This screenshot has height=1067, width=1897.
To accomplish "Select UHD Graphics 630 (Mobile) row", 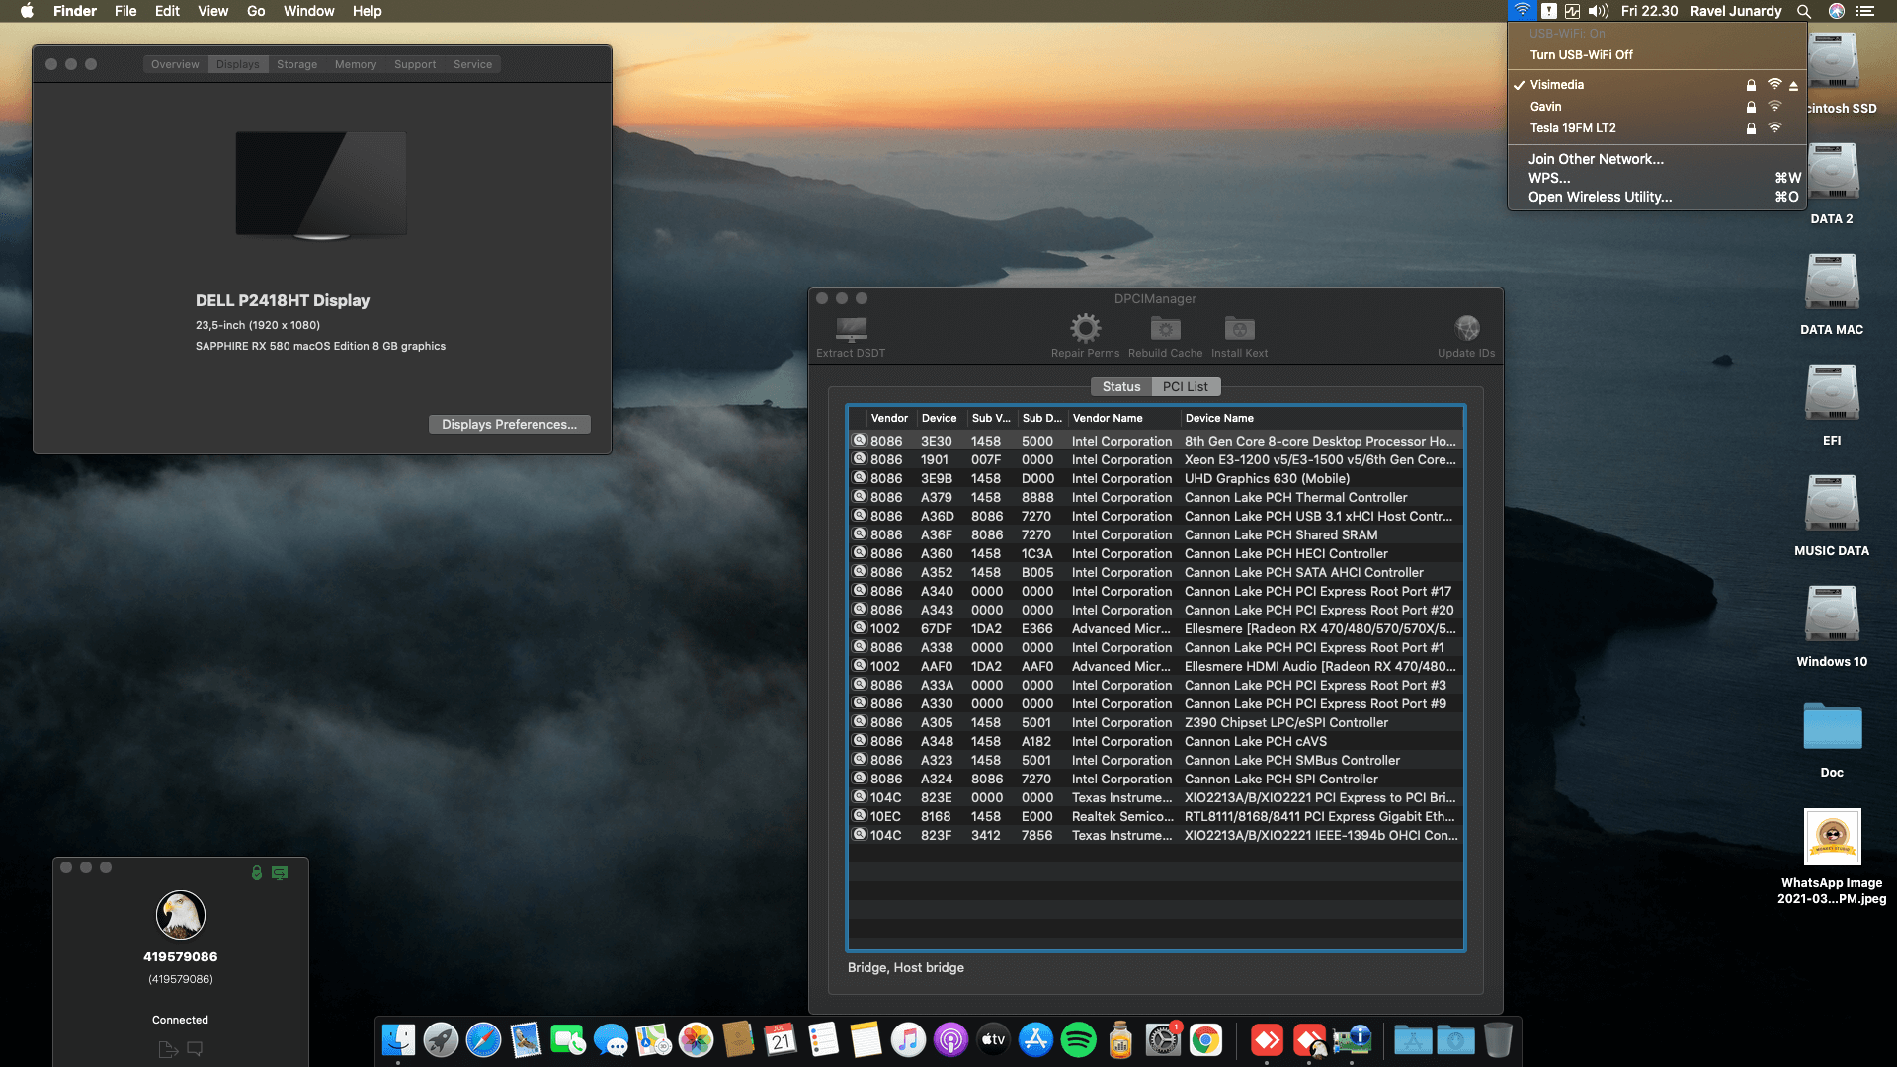I will [1155, 478].
